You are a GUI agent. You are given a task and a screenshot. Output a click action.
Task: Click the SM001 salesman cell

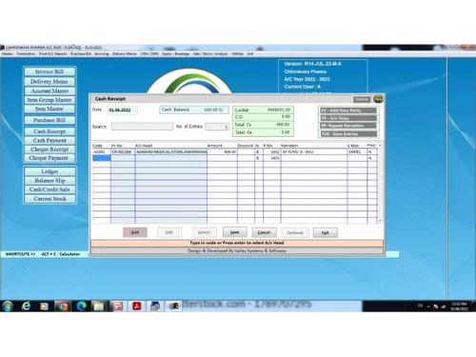point(357,152)
